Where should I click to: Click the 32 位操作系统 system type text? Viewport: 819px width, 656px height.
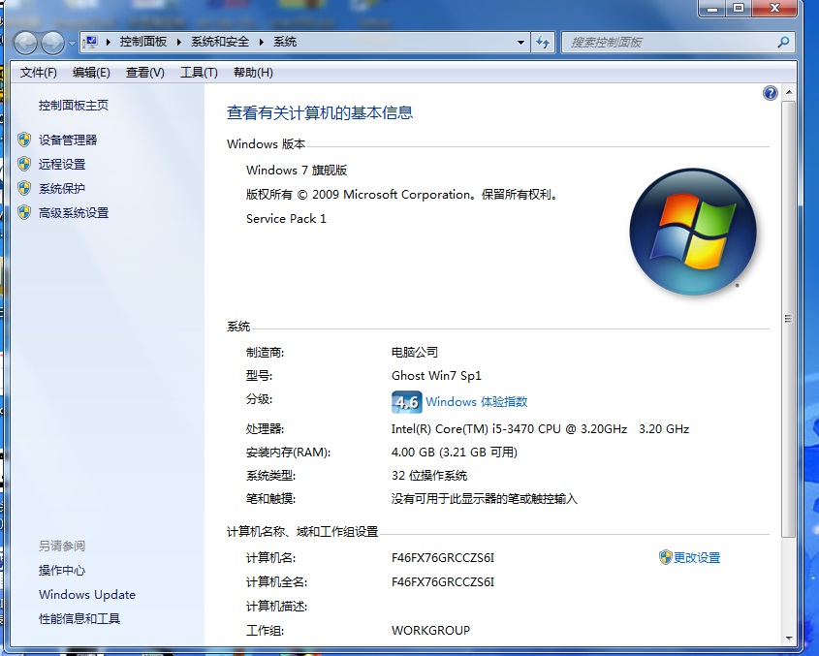(x=429, y=476)
